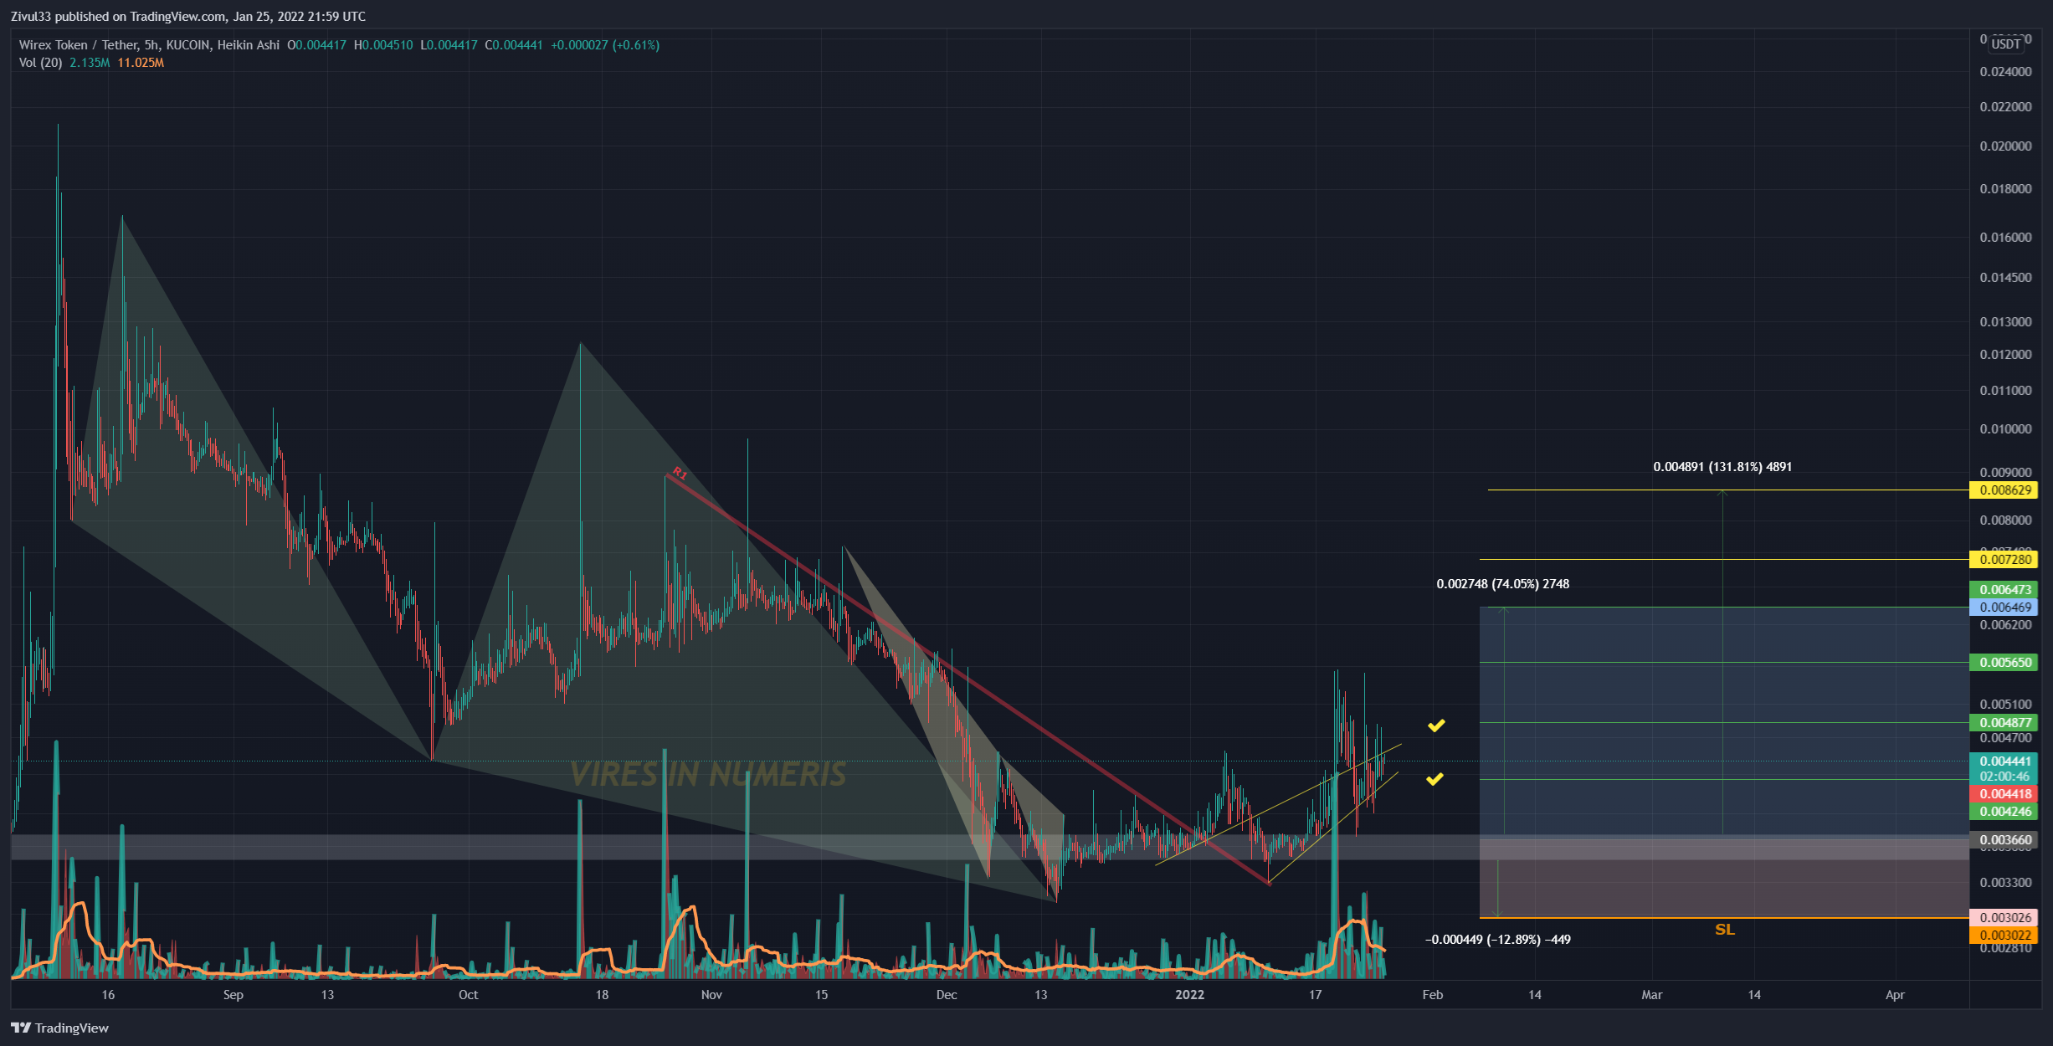Click the upper yellow checkmark near 0.004877
This screenshot has height=1046, width=2053.
coord(1436,726)
